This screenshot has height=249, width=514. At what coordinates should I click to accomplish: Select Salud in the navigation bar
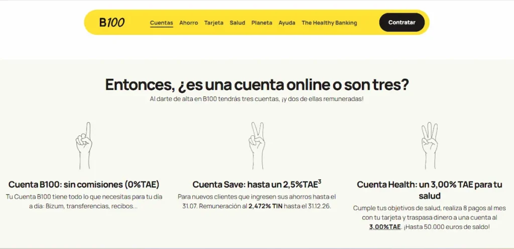tap(237, 23)
